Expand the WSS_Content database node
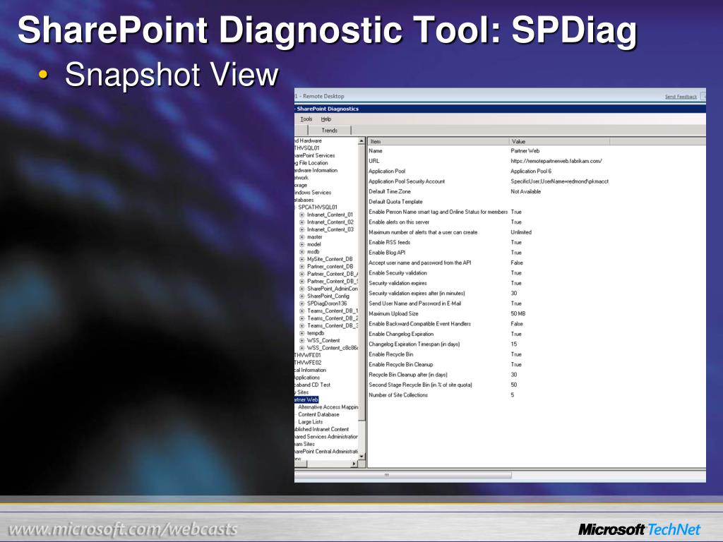This screenshot has height=542, width=723. (x=302, y=341)
